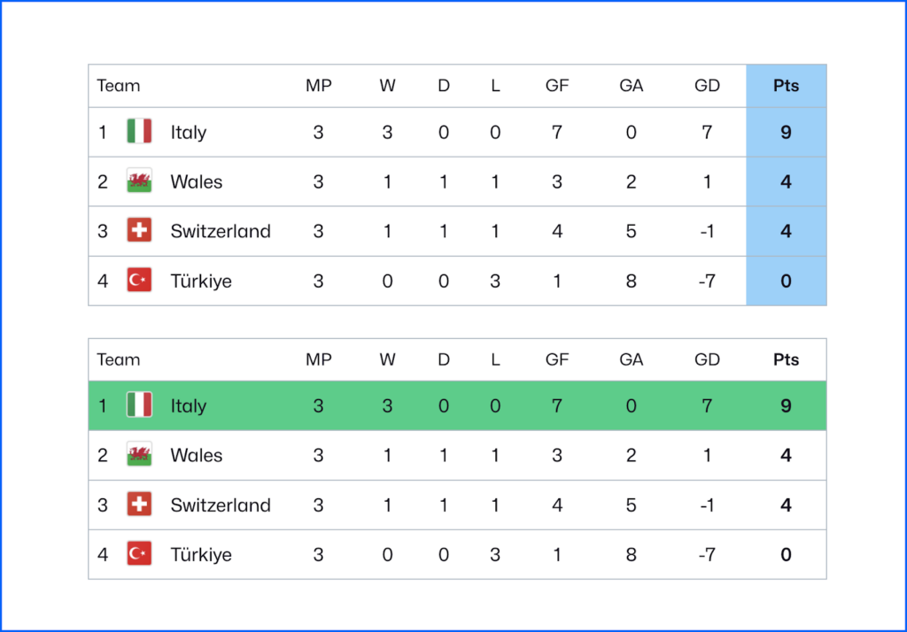Open the Türkiye team name in the top table
907x632 pixels.
click(x=201, y=281)
